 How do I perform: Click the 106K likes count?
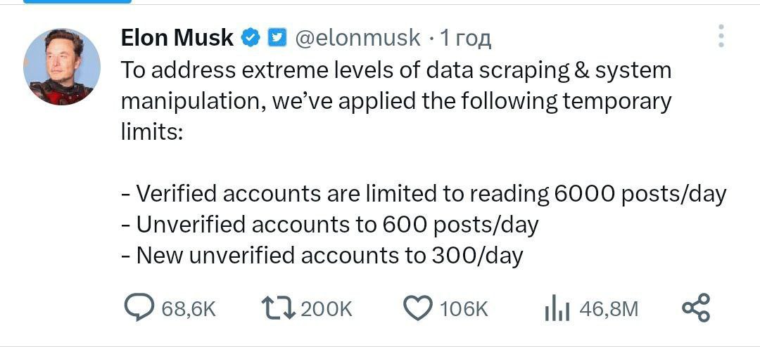click(464, 308)
